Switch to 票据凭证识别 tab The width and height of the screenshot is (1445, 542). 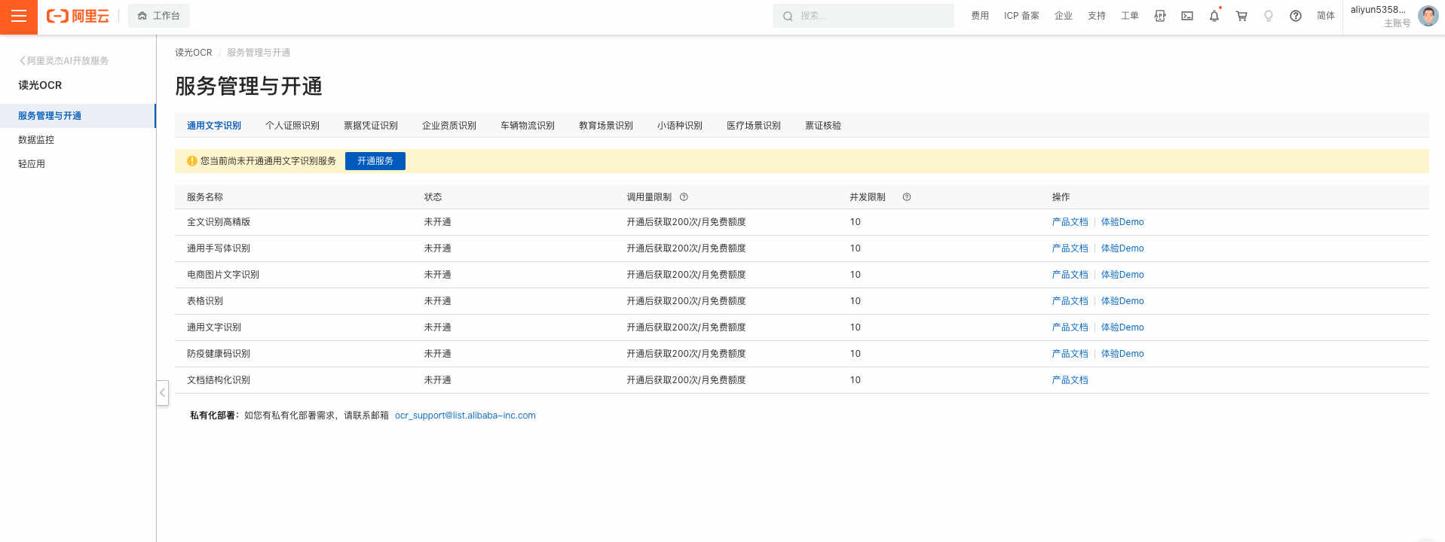[x=371, y=126]
